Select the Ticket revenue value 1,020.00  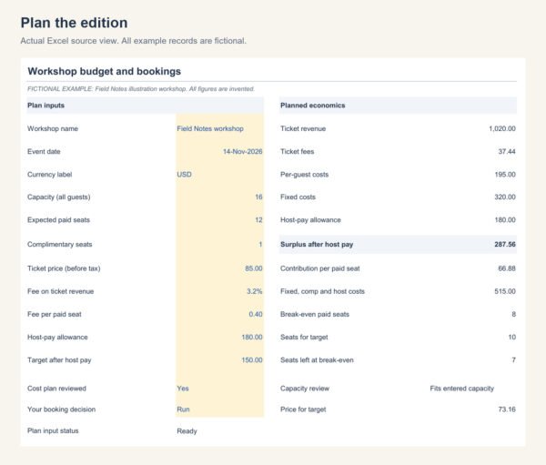(x=502, y=128)
